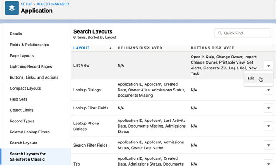
Task: Expand the Lookup Phone Dialogs row menu
Action: 268,126
